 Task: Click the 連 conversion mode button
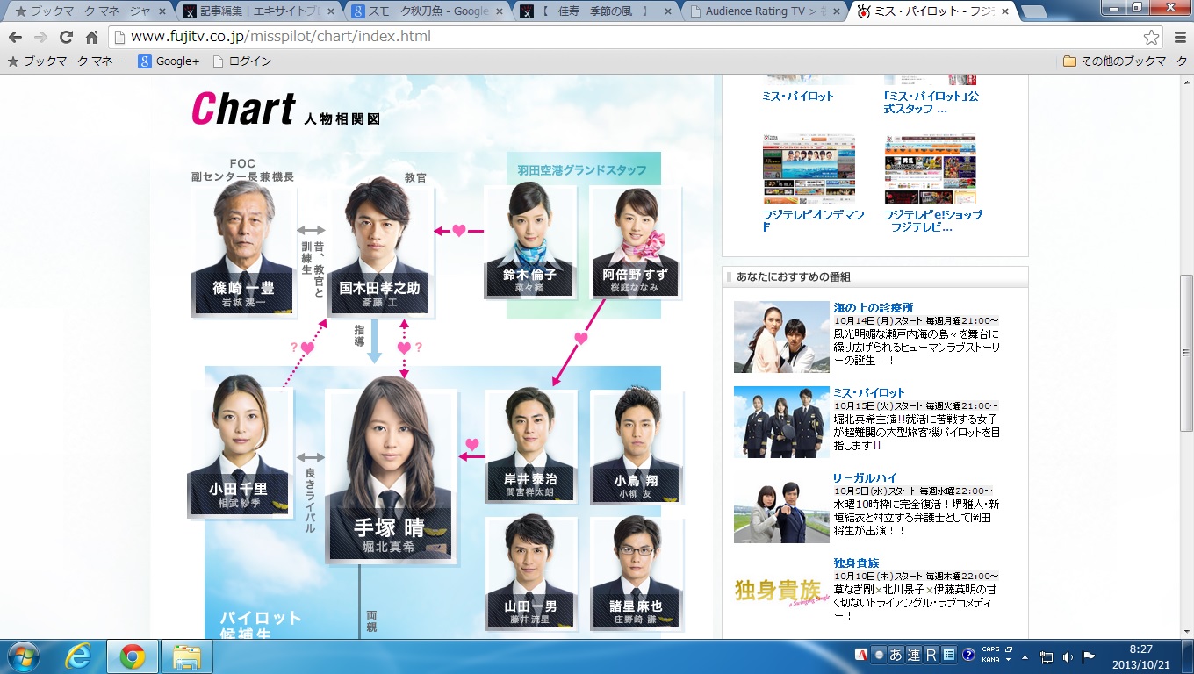(913, 655)
